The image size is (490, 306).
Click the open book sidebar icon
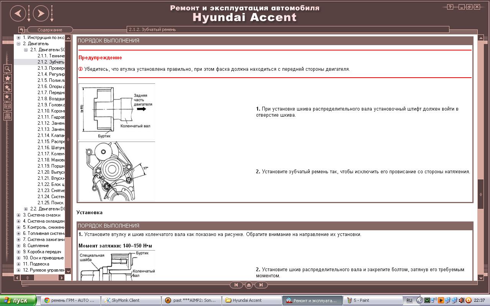pos(8,107)
